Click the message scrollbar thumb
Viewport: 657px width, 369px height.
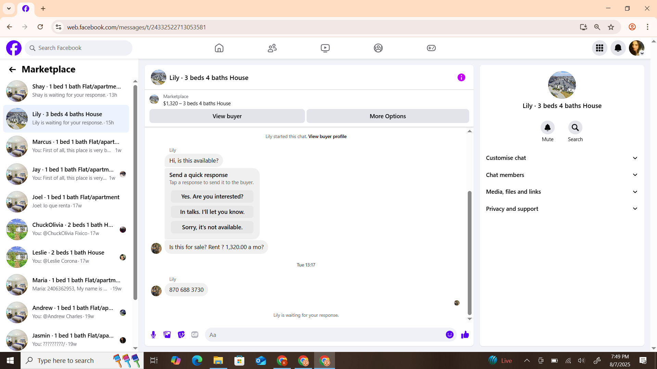click(469, 253)
